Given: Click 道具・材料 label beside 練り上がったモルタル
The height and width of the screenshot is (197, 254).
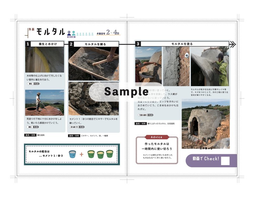Looking at the screenshot, I should pyautogui.click(x=141, y=124).
